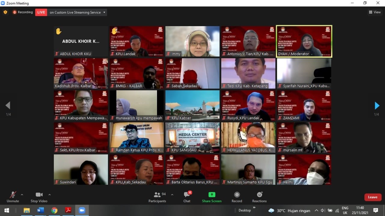Go to next page of participants
The height and width of the screenshot is (216, 385).
[377, 106]
